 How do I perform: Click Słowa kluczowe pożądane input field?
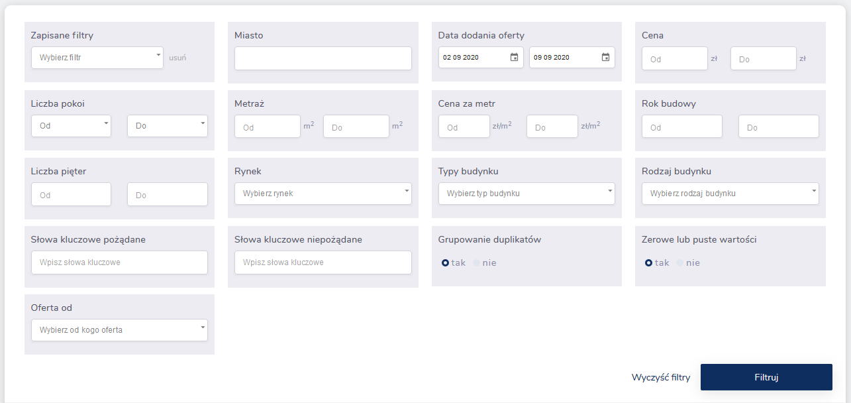tap(119, 262)
